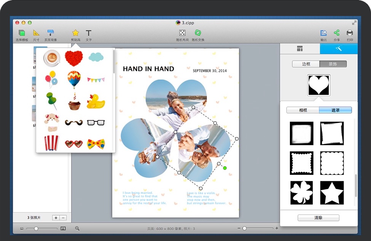
Task: Select the magic wand effects tab
Action: pos(338,49)
